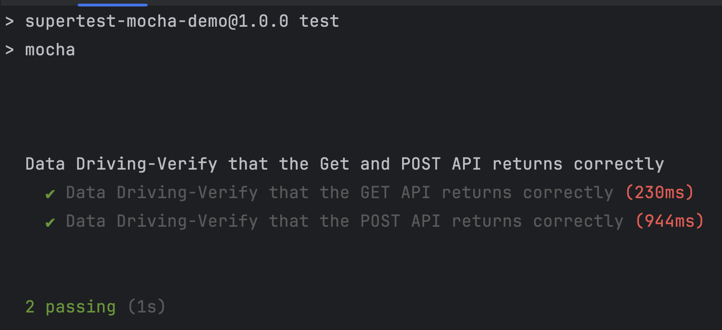Click the green checkmark beside GET API test
The image size is (722, 330).
click(x=50, y=194)
